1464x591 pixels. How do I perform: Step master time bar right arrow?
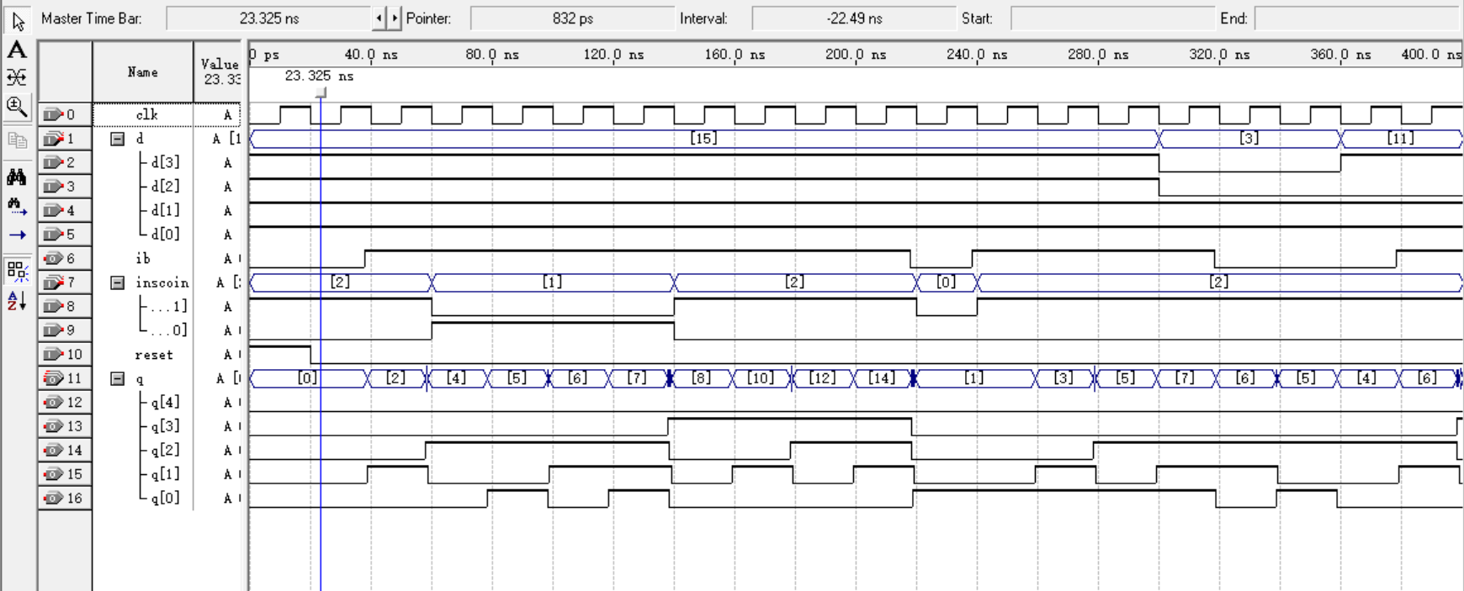click(x=395, y=18)
